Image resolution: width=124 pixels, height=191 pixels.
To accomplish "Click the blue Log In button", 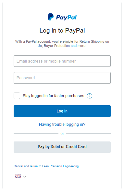I will (62, 111).
